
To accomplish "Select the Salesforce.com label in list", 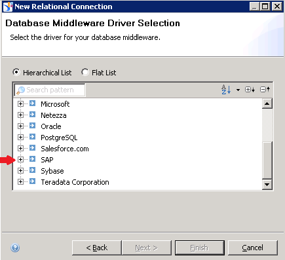I will coord(65,149).
